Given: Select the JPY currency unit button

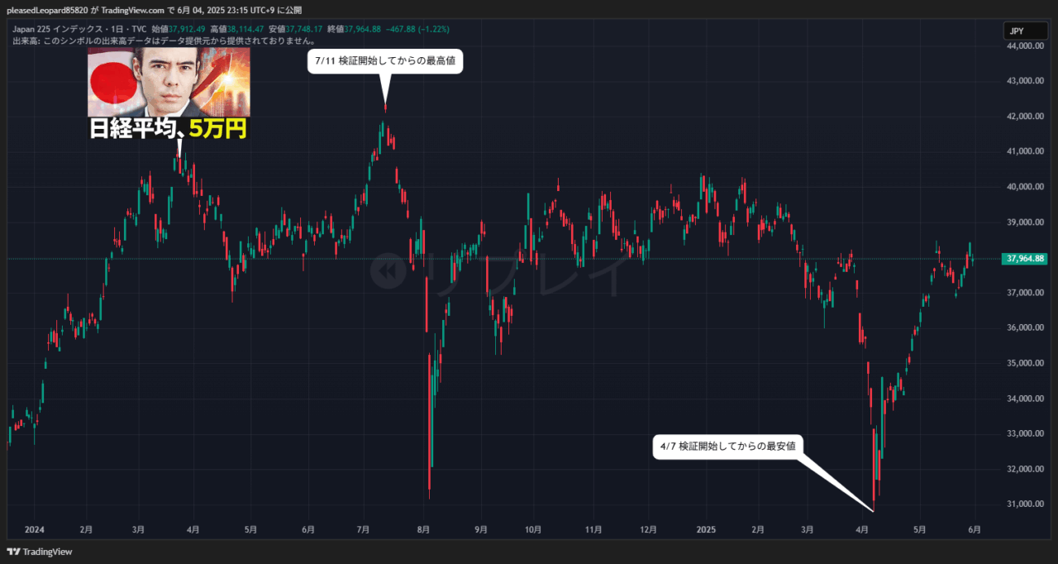Looking at the screenshot, I should point(1025,30).
